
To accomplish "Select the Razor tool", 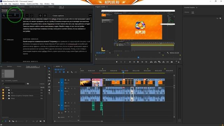I will (x=49, y=78).
